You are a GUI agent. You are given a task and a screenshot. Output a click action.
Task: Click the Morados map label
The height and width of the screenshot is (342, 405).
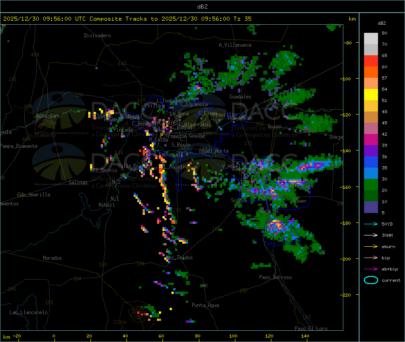click(x=52, y=258)
